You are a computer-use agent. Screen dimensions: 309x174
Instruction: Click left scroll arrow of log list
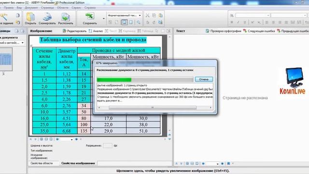coord(99,108)
